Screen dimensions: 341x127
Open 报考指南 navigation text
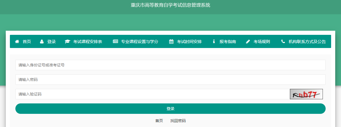pyautogui.click(x=228, y=42)
